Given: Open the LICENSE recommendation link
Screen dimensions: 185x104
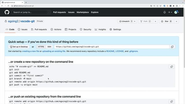Looking at the screenshot, I should point(119,51).
